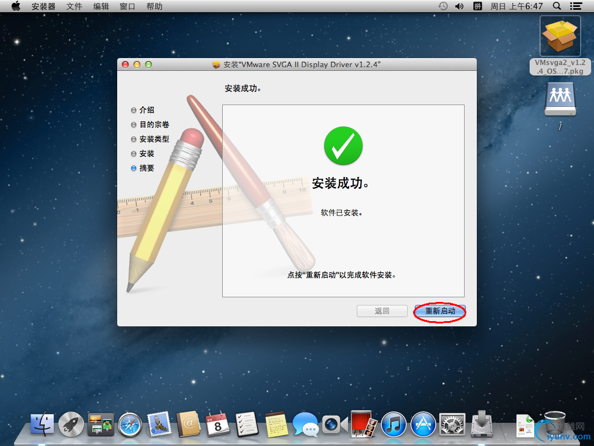Open Photo Booth icon
Viewport: 594px width, 446px height.
click(x=364, y=424)
